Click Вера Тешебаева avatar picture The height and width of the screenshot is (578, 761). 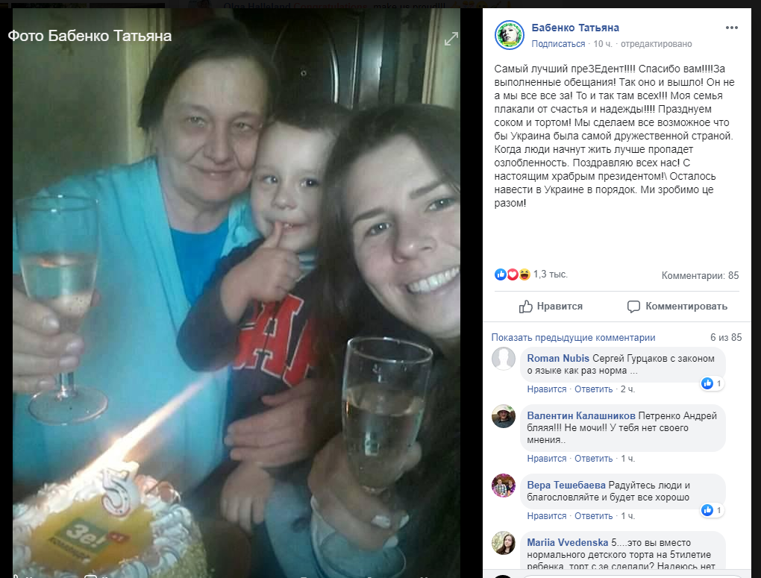pos(504,486)
